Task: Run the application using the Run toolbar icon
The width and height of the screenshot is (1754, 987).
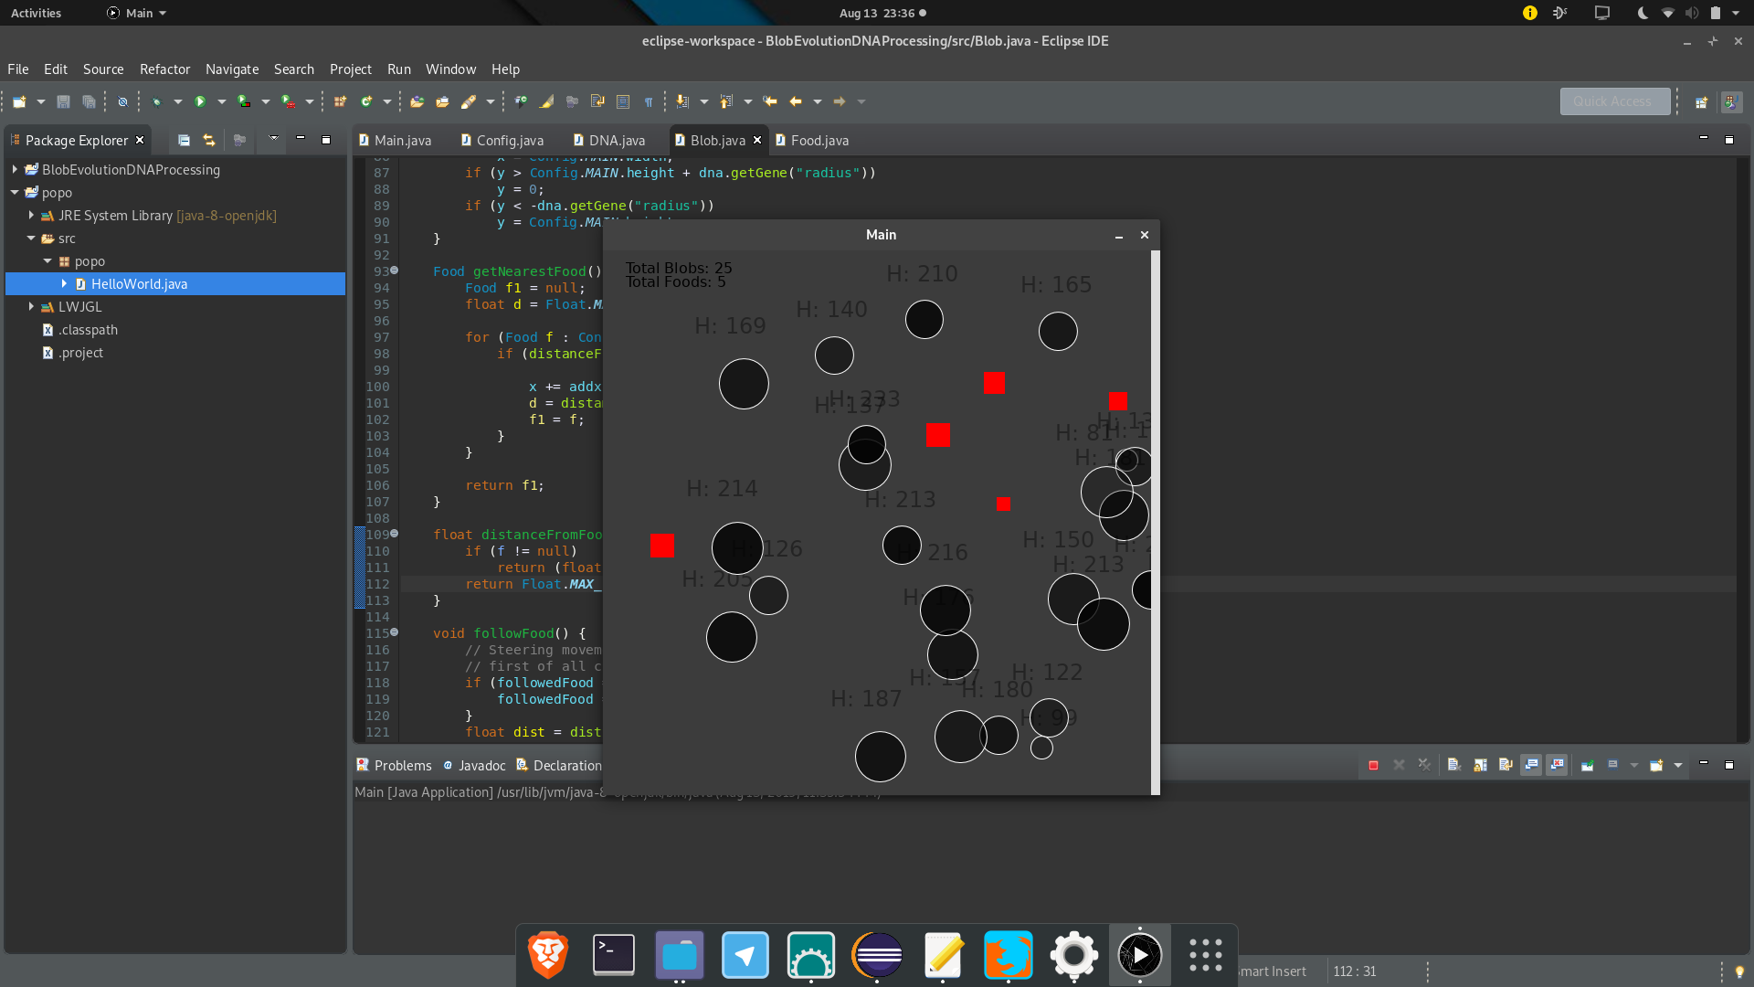Action: click(x=200, y=101)
